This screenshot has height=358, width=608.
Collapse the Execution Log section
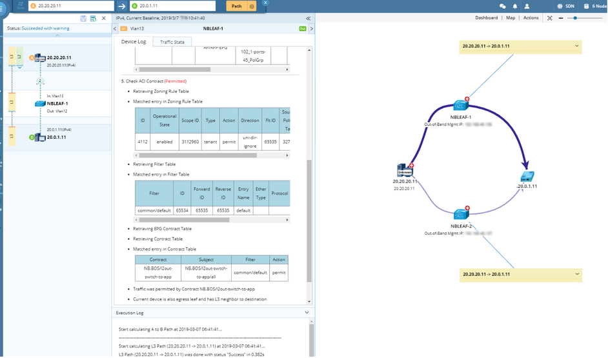click(x=307, y=312)
